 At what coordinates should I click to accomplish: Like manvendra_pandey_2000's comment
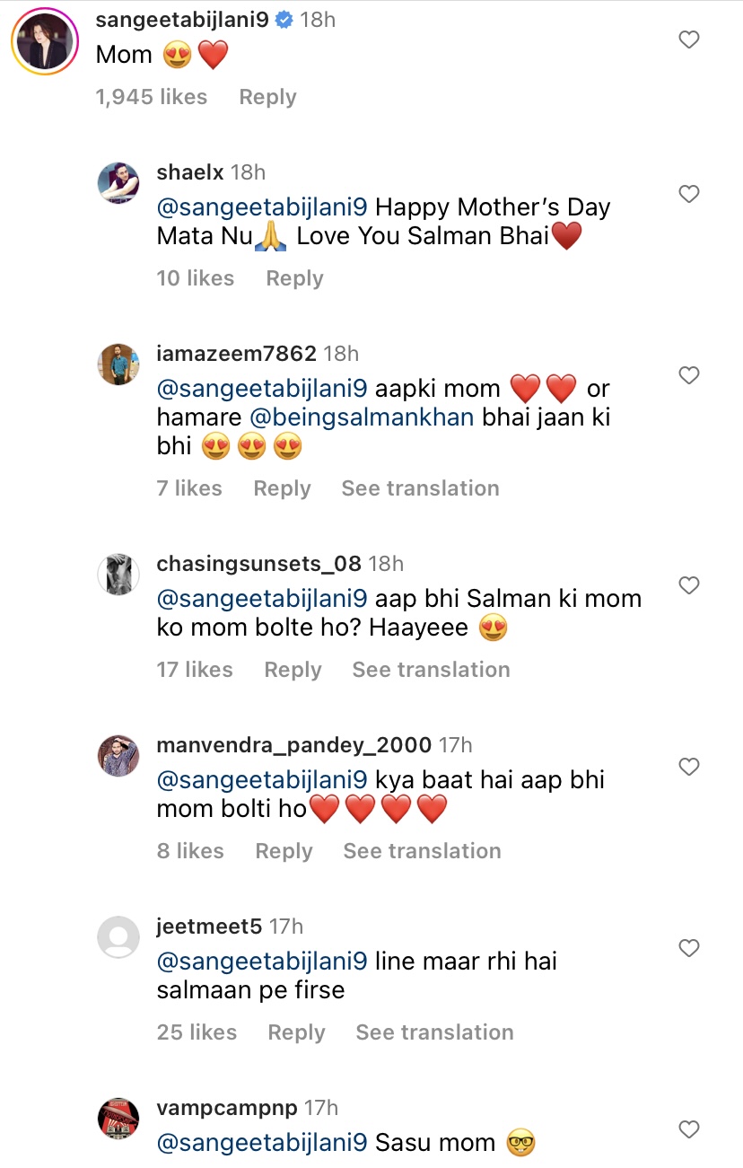click(688, 767)
